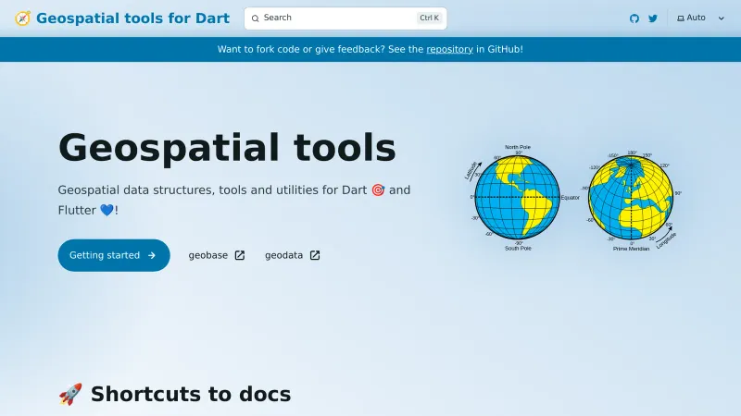The image size is (741, 416).
Task: Click the magnifier icon in search
Action: tap(256, 18)
